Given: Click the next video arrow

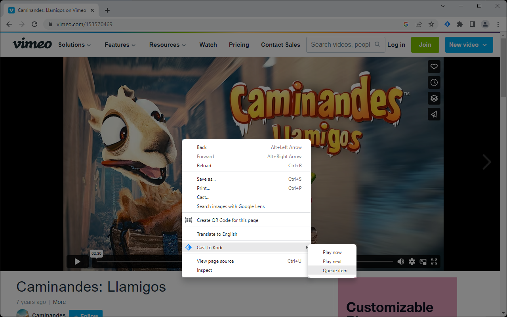Looking at the screenshot, I should pos(487,162).
